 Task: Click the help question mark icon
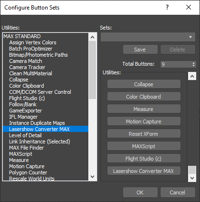point(167,7)
